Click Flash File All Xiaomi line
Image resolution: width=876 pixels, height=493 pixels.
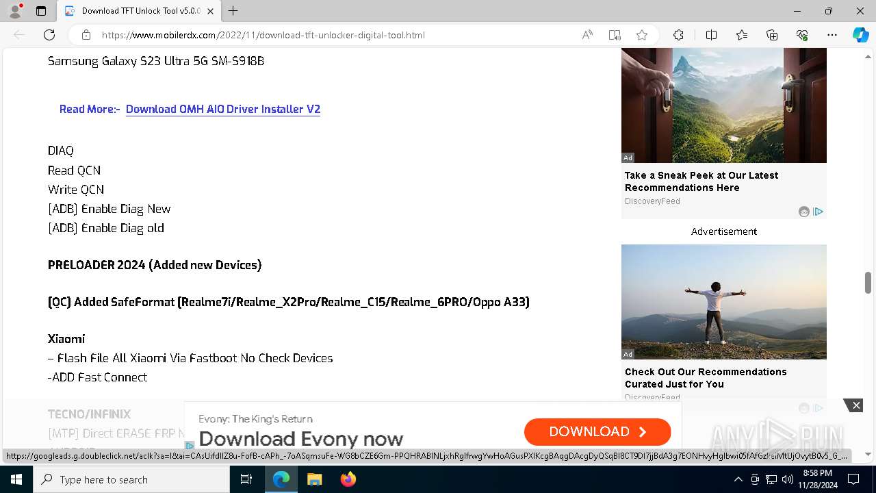[190, 358]
